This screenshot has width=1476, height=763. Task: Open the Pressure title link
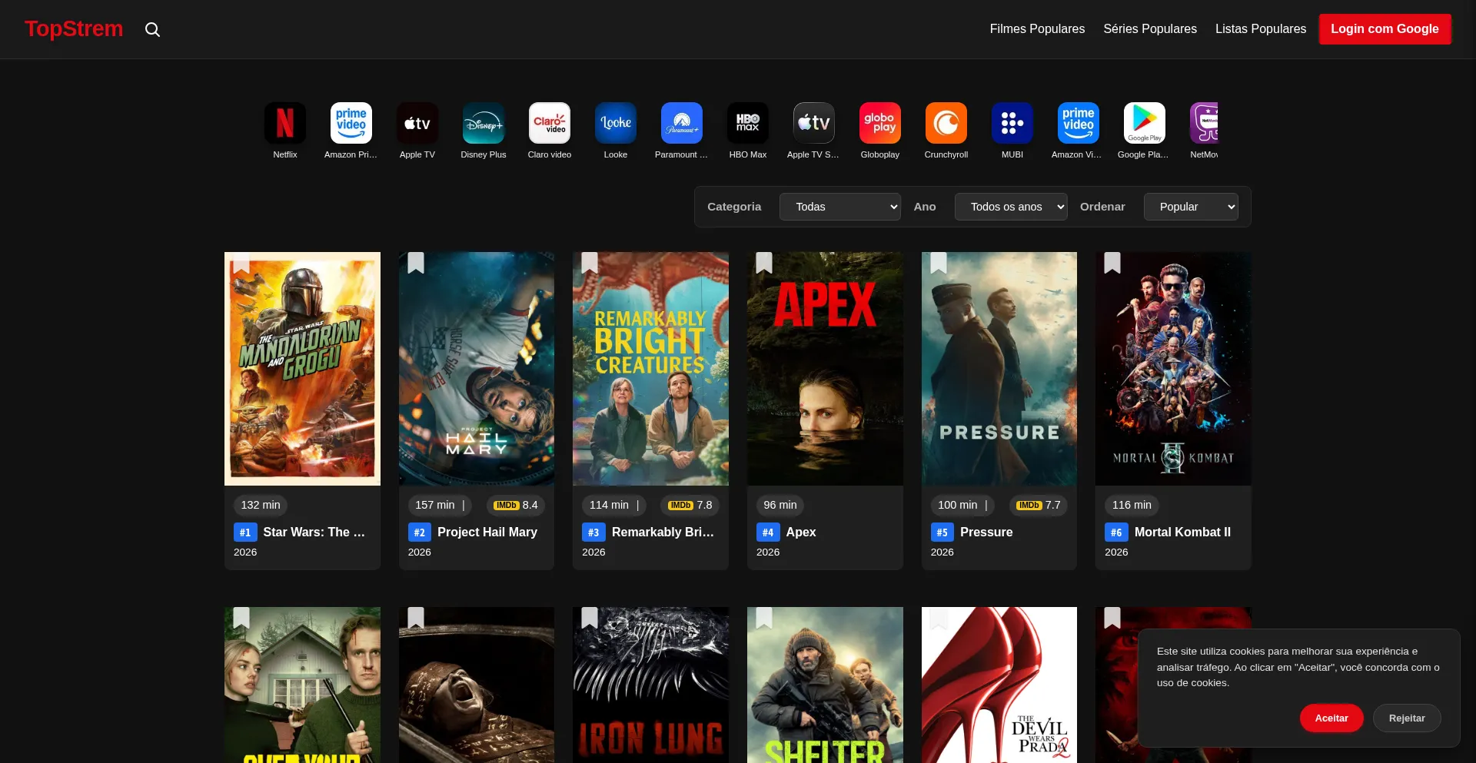(986, 532)
